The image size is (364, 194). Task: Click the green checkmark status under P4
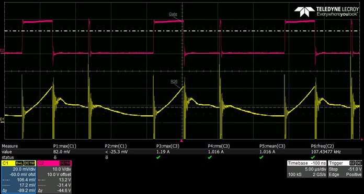click(210, 157)
